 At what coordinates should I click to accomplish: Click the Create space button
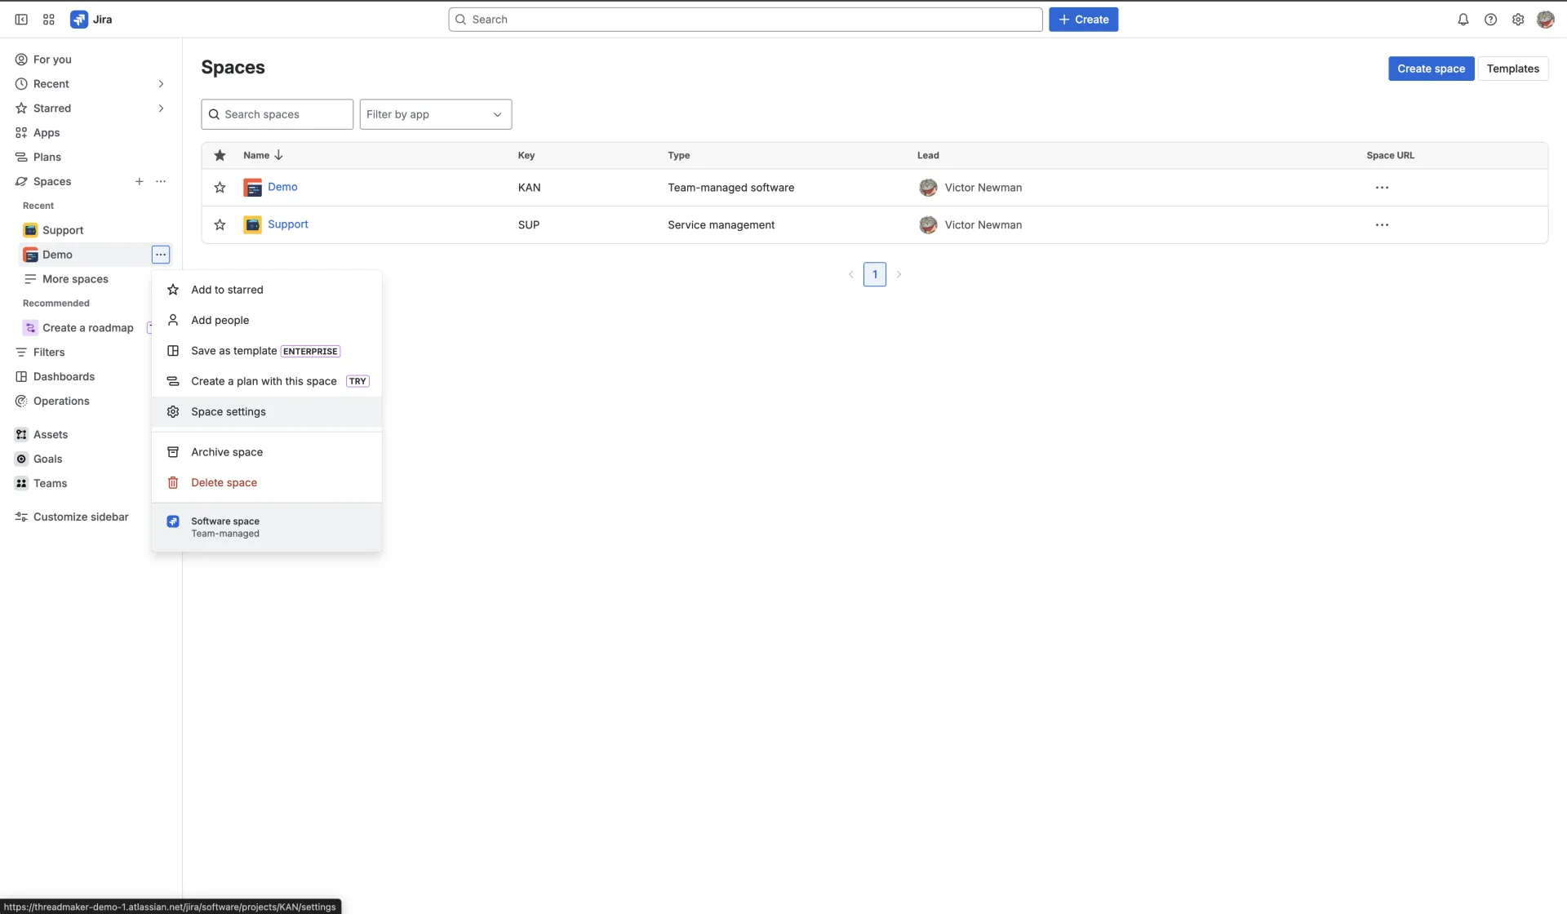pyautogui.click(x=1431, y=69)
